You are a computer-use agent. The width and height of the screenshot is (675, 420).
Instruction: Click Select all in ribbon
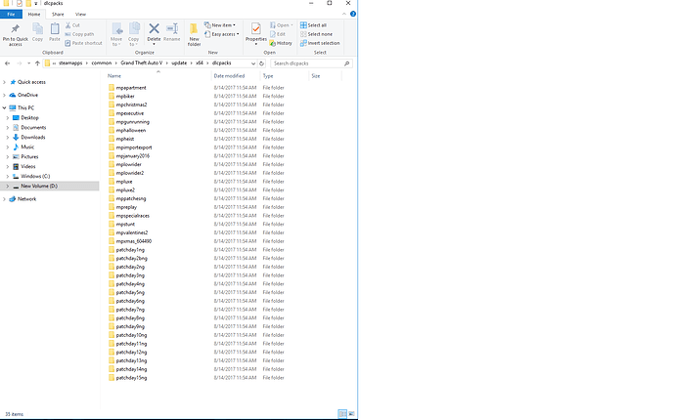(313, 25)
